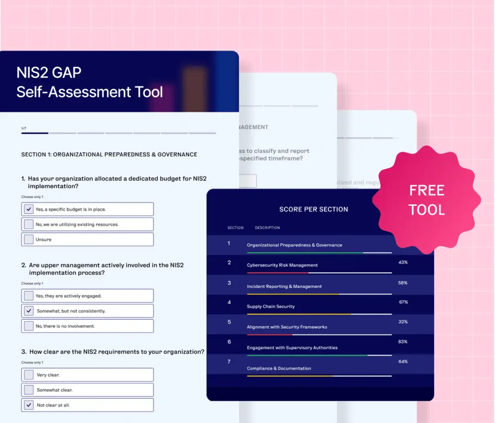Select 'Yes, they are actively engaged'
495x423 pixels.
29,296
